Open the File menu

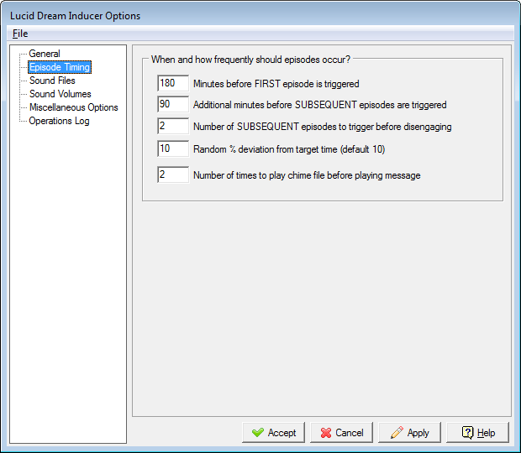click(x=20, y=34)
